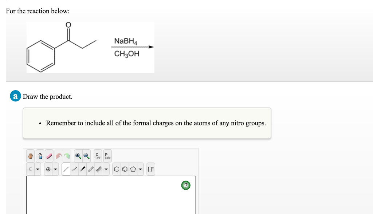Zoom in on the drawing canvas
The image size is (373, 214).
tap(78, 156)
